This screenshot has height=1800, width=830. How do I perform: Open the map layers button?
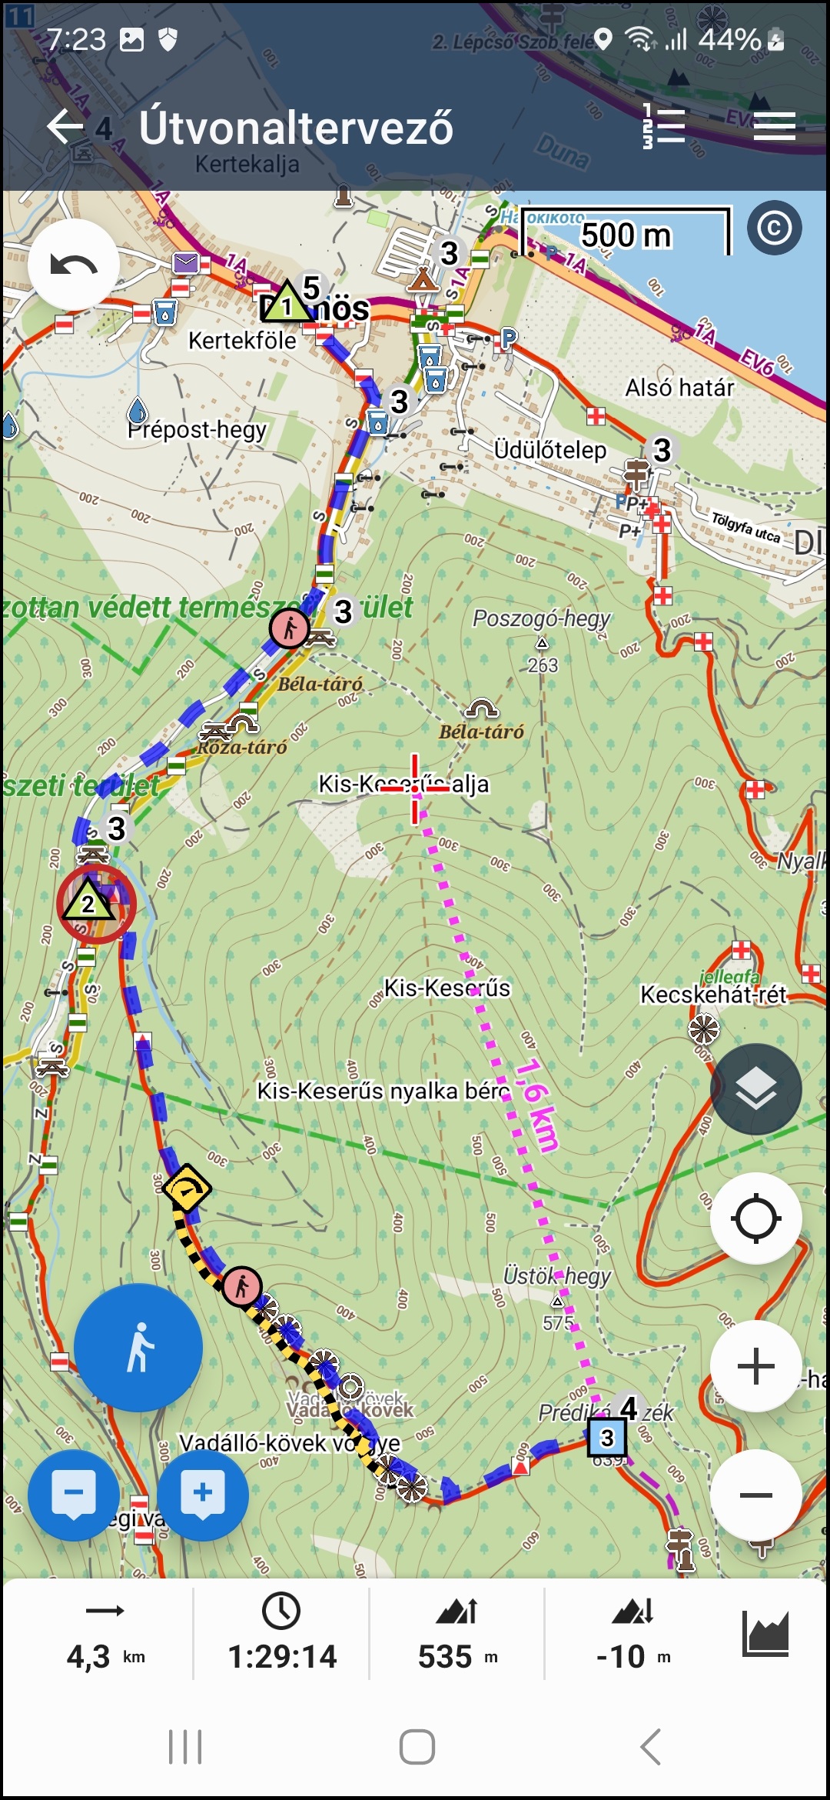(755, 1088)
